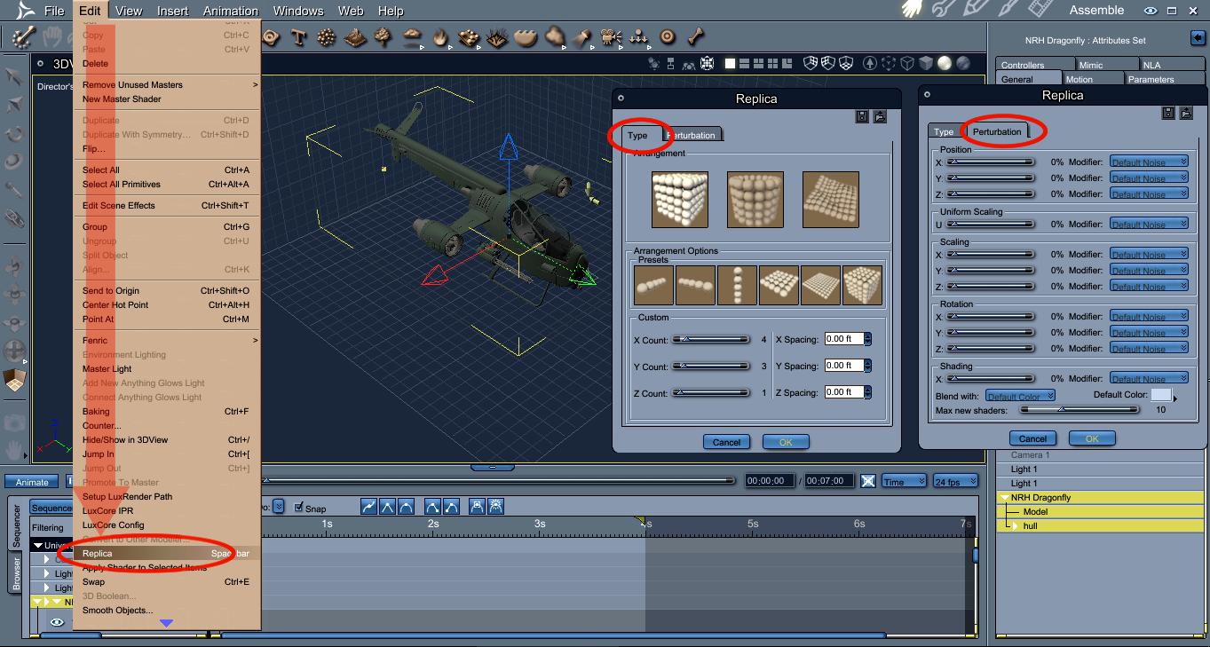This screenshot has width=1210, height=647.
Task: Open the File menu
Action: 54,11
